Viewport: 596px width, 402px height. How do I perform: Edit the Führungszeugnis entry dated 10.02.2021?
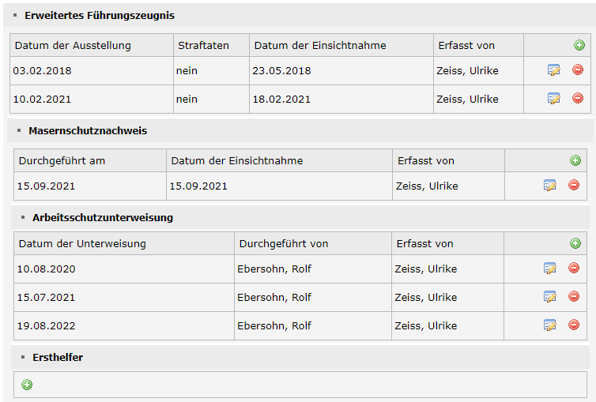[554, 99]
